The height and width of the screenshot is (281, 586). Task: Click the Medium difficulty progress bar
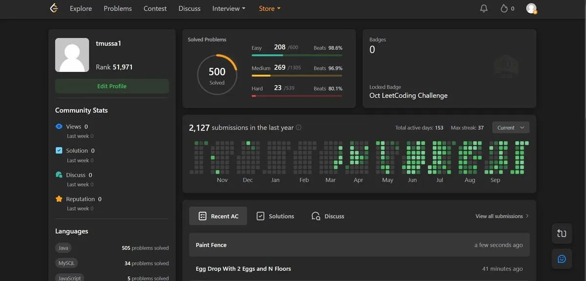[296, 76]
